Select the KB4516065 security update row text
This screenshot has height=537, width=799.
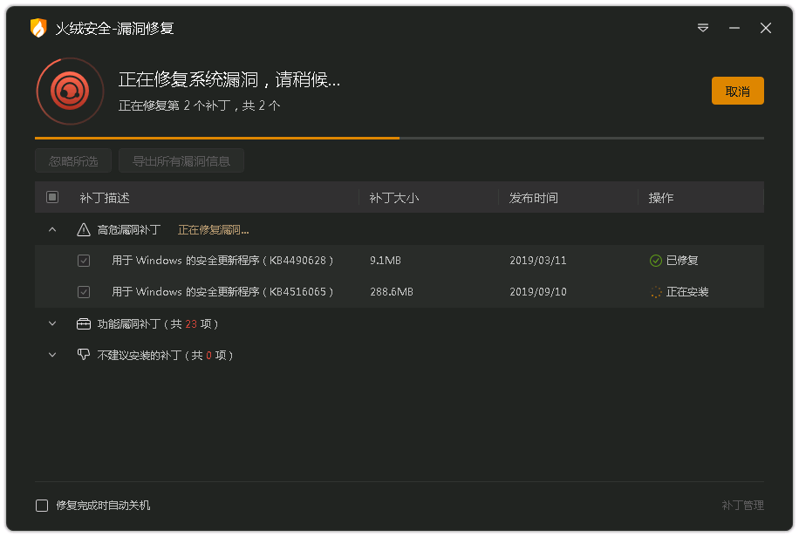[x=222, y=292]
